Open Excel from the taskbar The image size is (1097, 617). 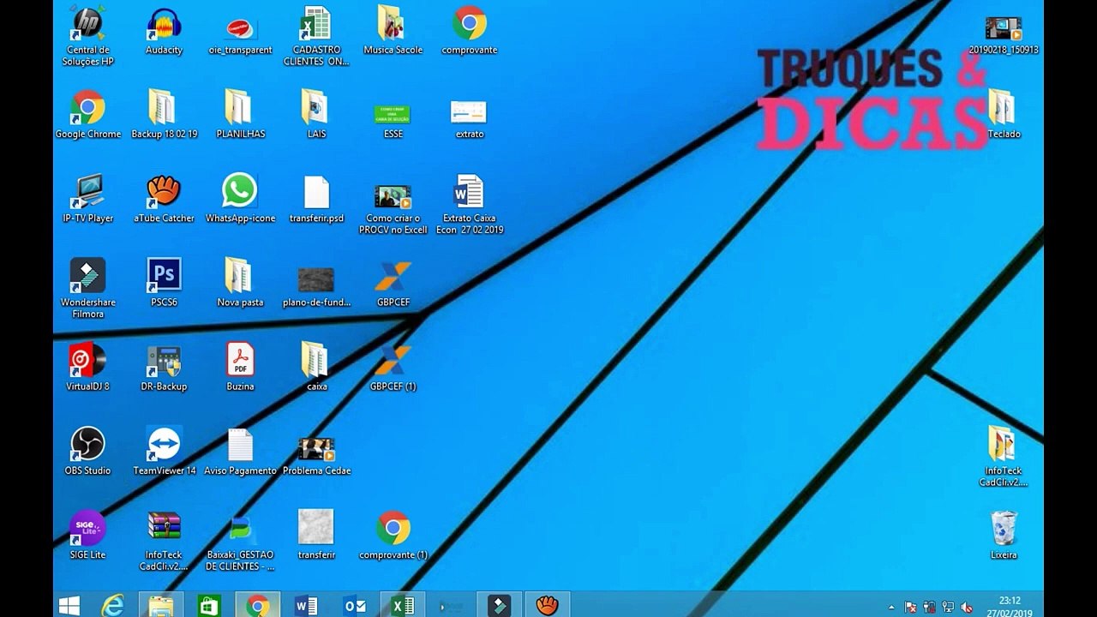tap(401, 605)
